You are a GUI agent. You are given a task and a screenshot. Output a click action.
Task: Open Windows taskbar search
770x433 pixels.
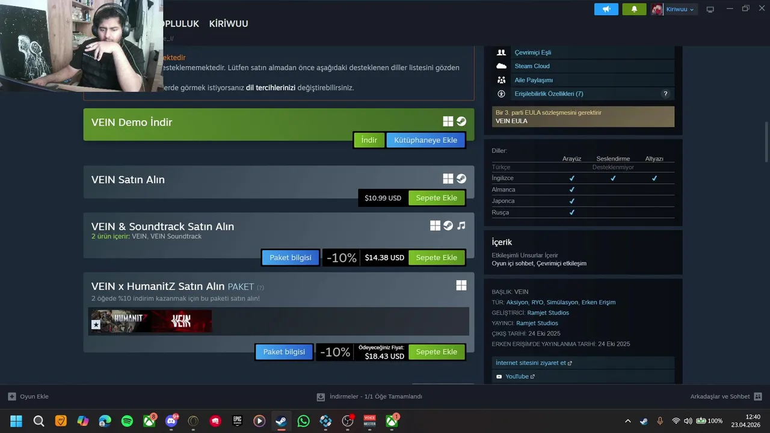(38, 421)
